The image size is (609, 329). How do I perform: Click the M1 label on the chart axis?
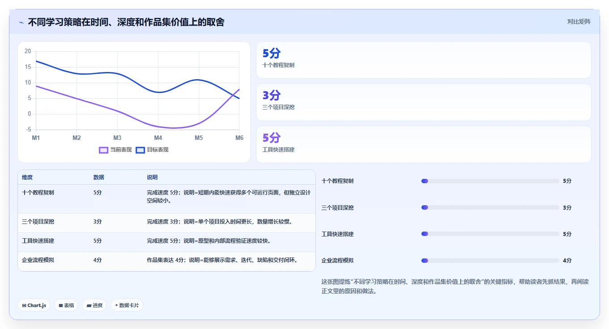[36, 138]
